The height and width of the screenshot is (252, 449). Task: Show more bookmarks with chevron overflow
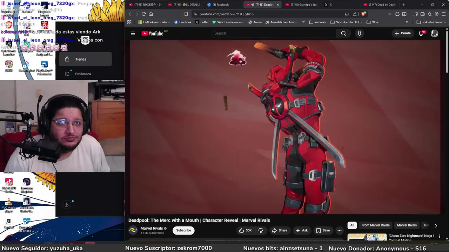pos(407,22)
